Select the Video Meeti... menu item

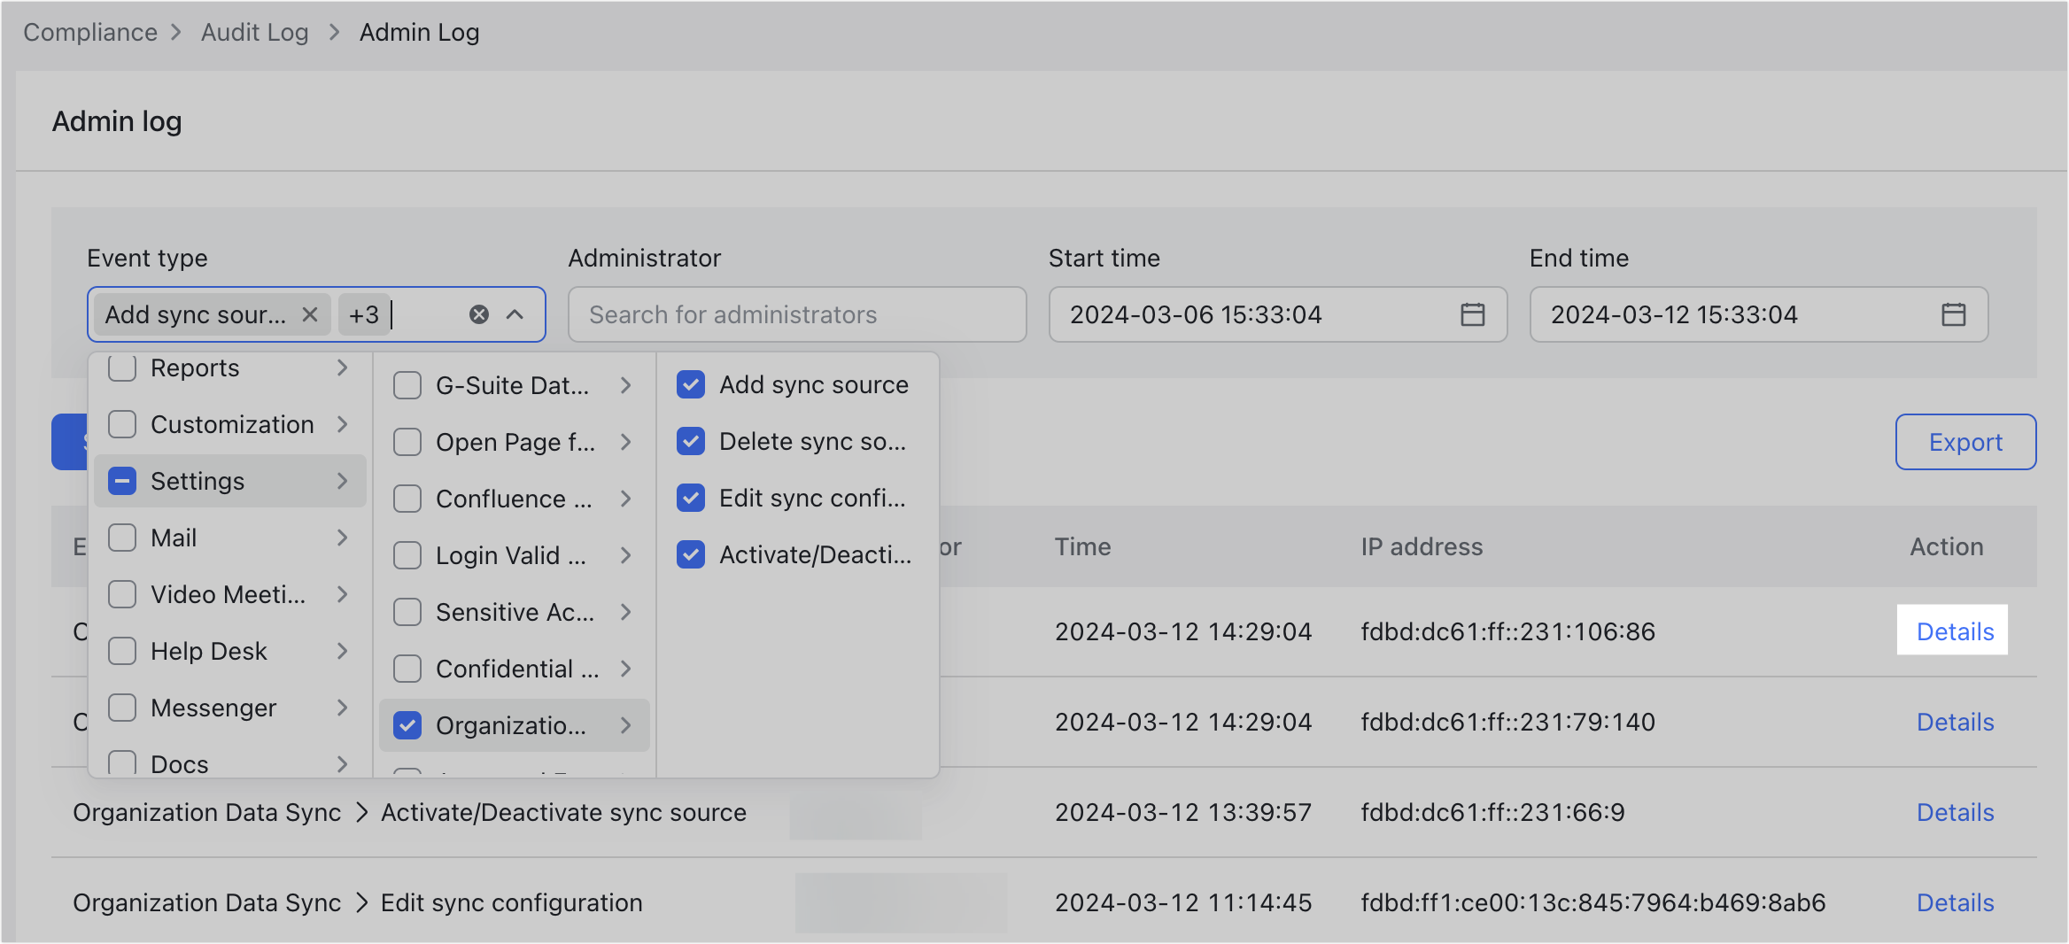(x=230, y=594)
